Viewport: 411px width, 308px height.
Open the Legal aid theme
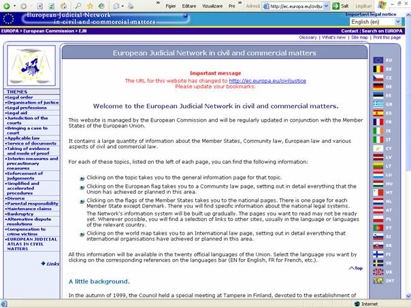click(x=17, y=113)
